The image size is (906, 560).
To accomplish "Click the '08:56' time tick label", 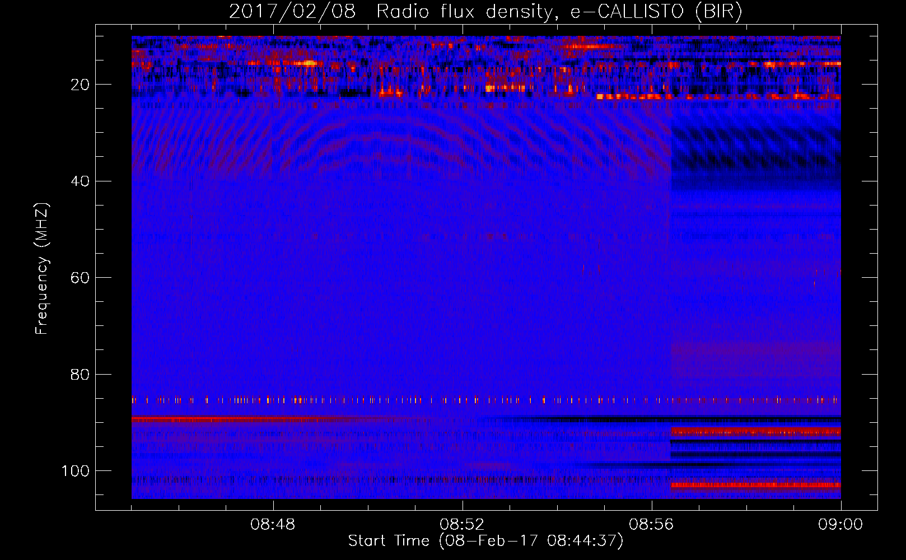I will point(651,525).
